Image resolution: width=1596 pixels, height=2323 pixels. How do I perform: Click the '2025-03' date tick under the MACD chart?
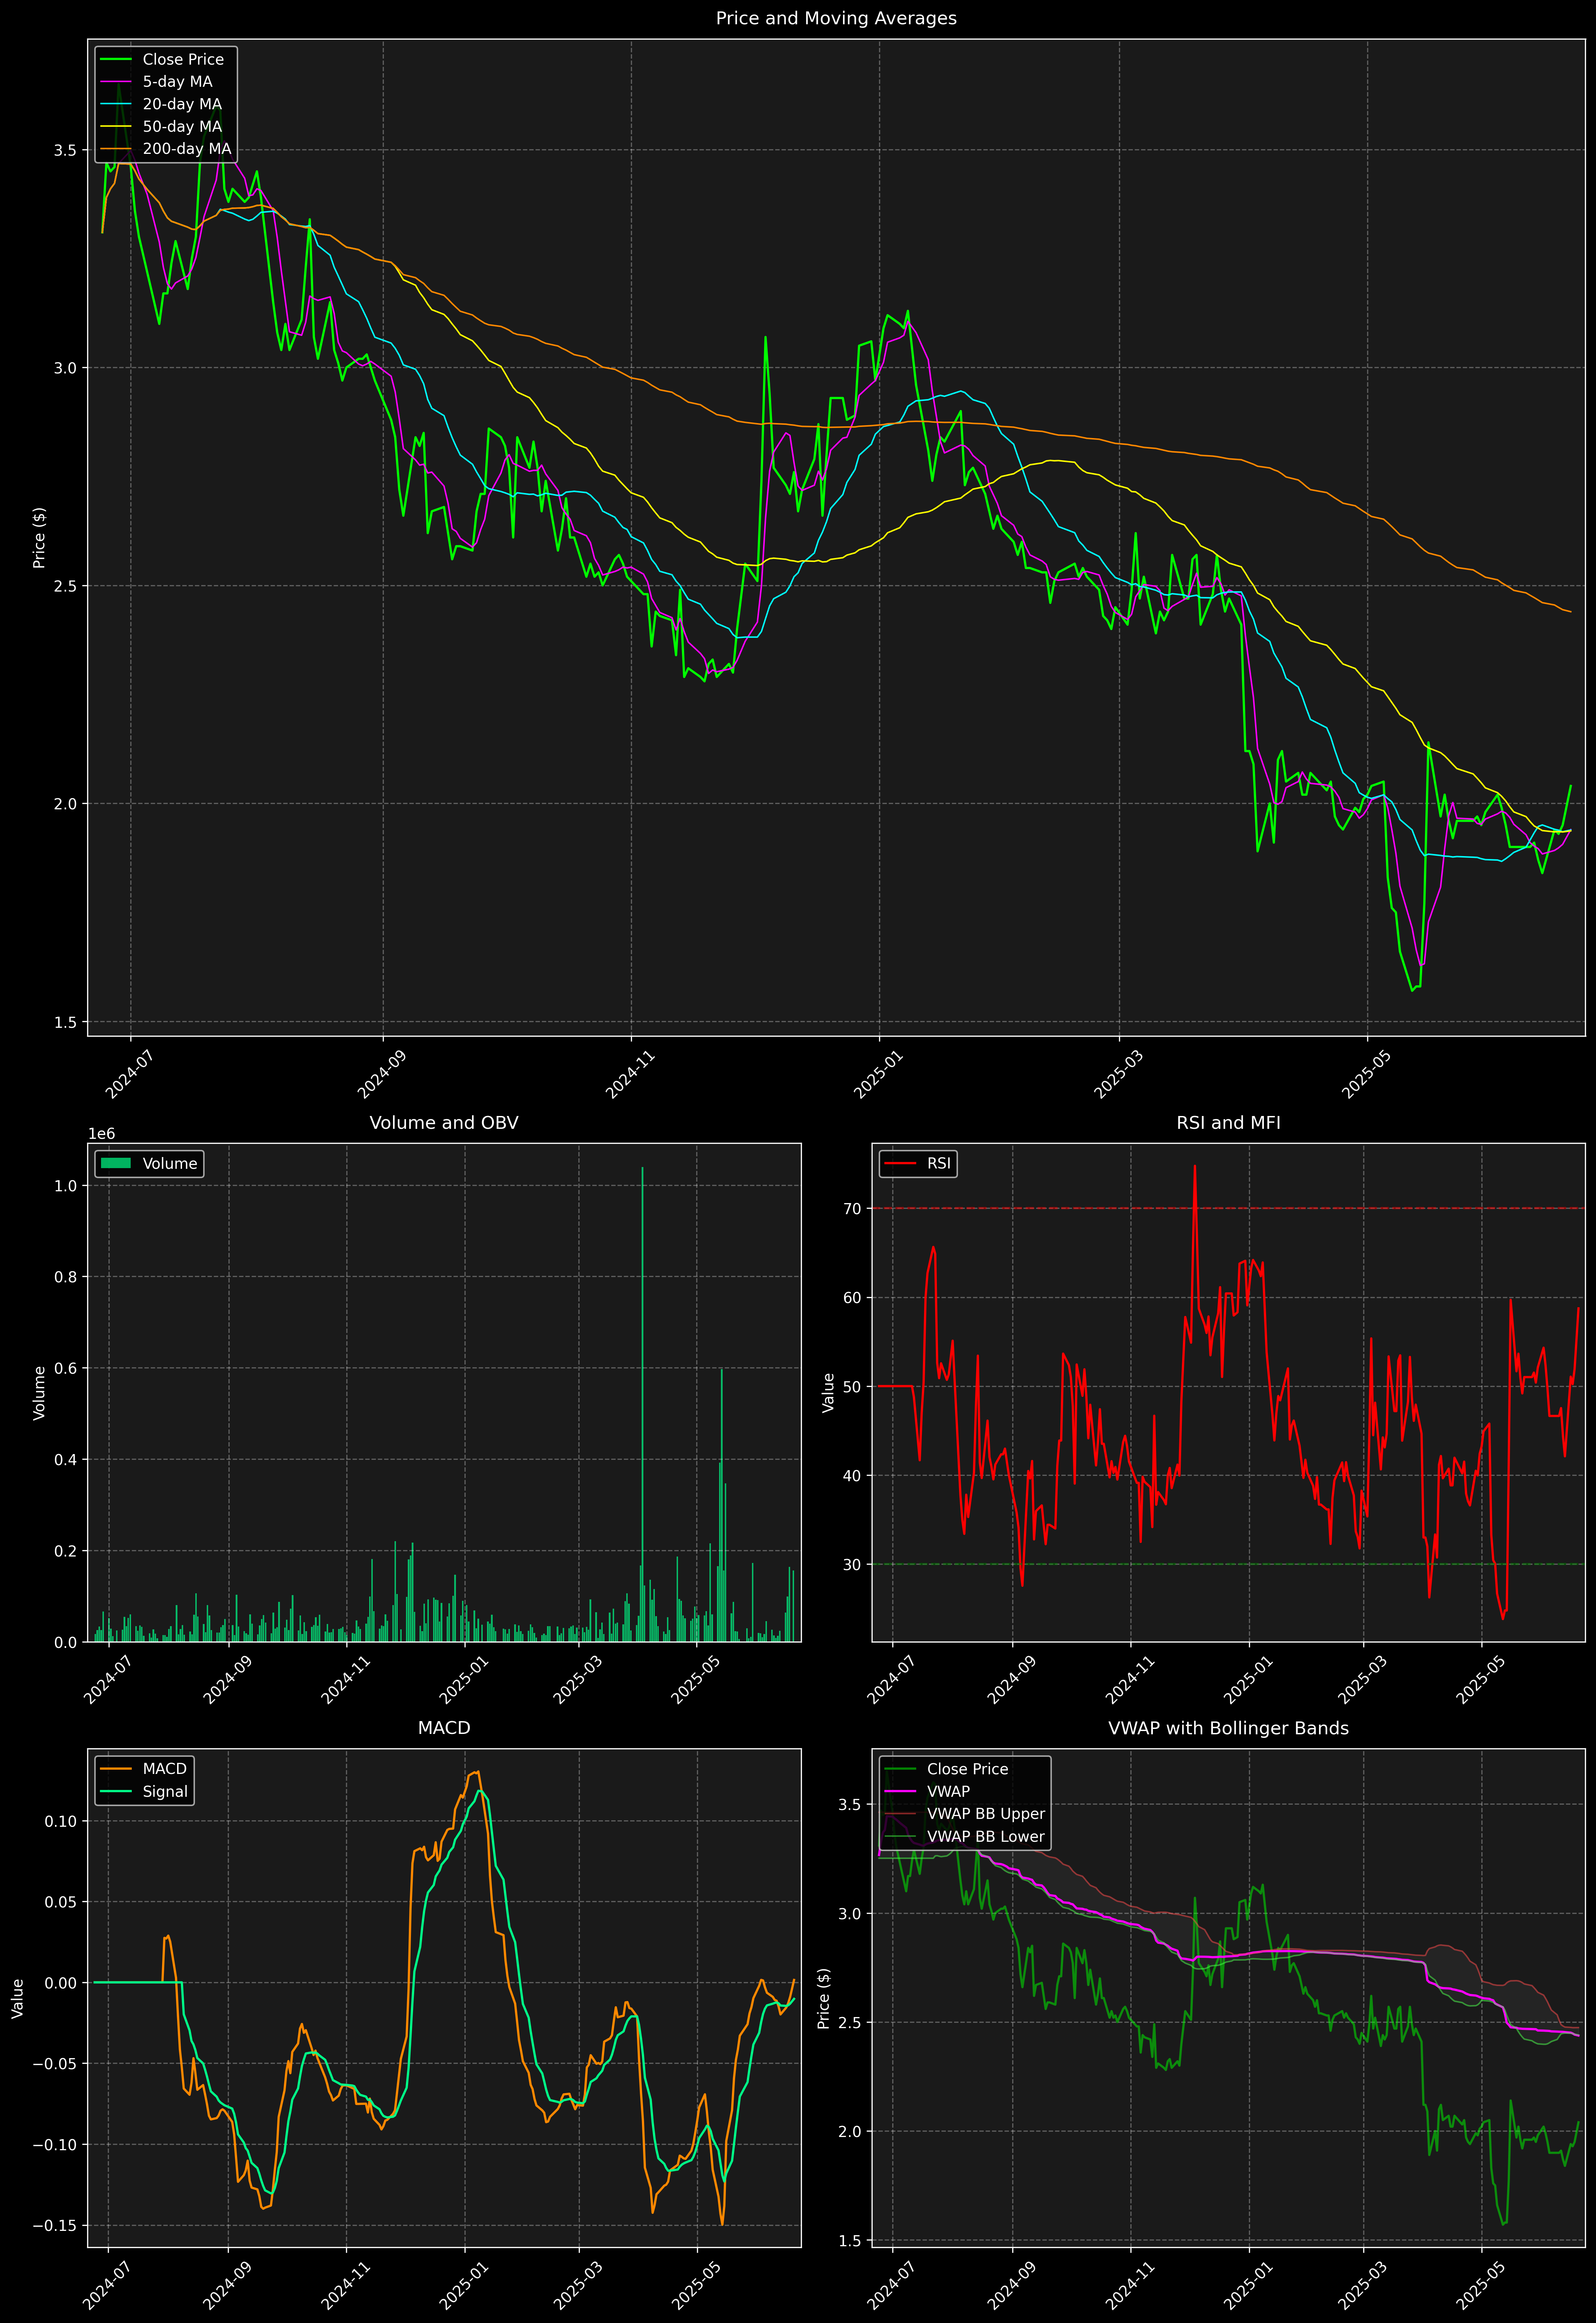click(577, 2285)
